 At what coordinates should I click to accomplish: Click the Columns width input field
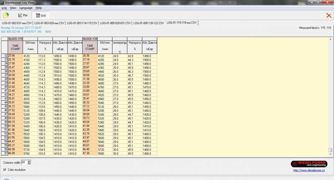pyautogui.click(x=24, y=162)
